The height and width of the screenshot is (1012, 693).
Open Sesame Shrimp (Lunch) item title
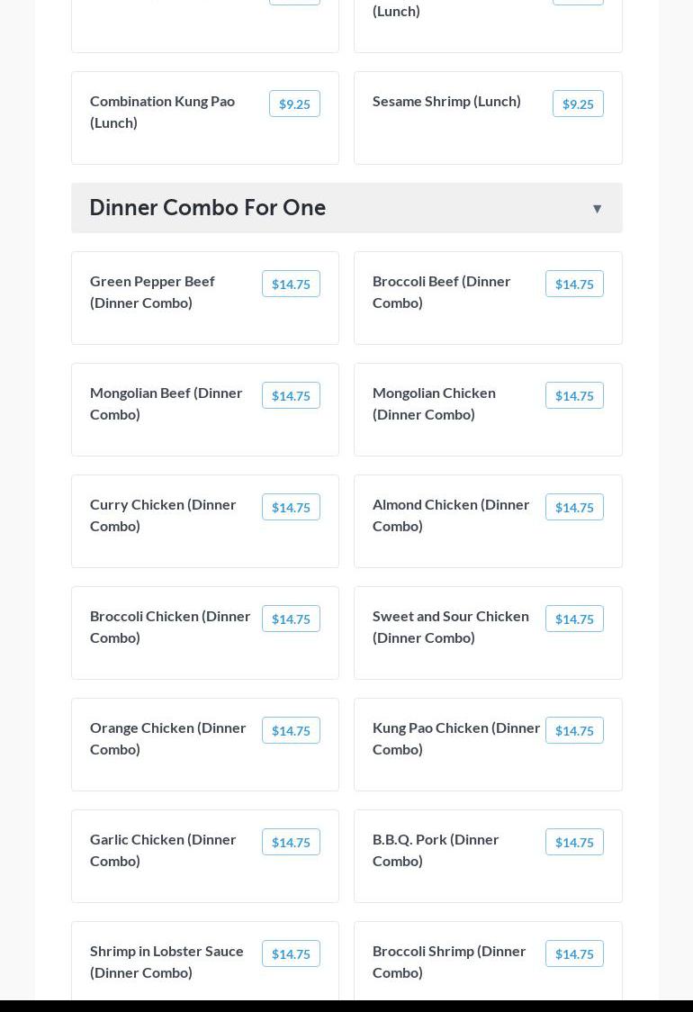[x=446, y=101]
